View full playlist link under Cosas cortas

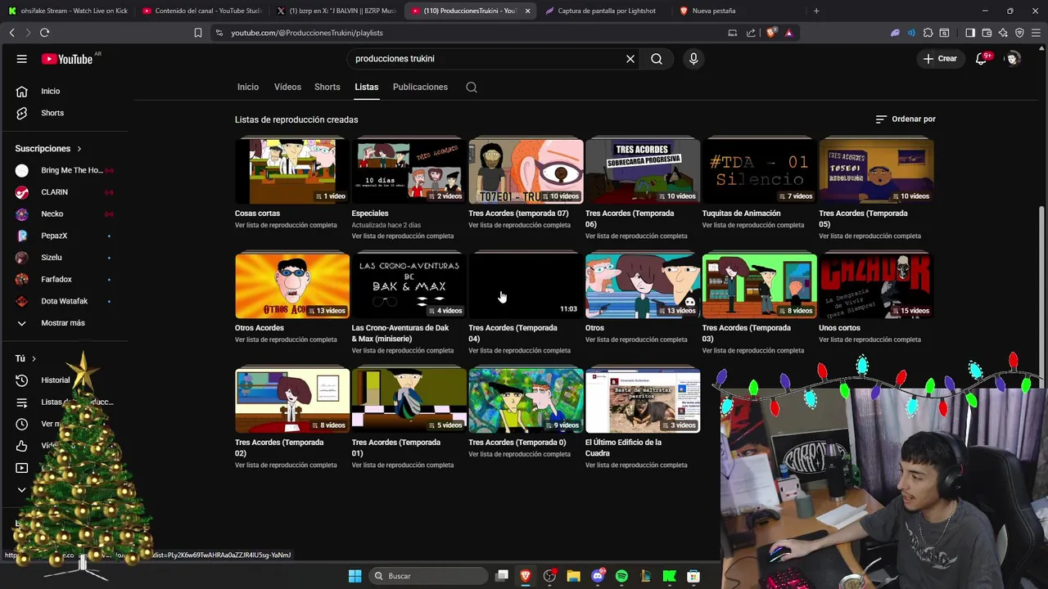pos(286,225)
